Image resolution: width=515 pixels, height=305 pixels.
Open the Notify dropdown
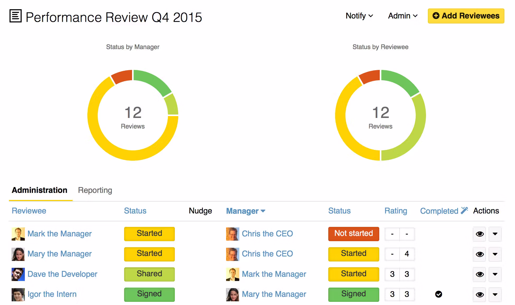pos(359,16)
